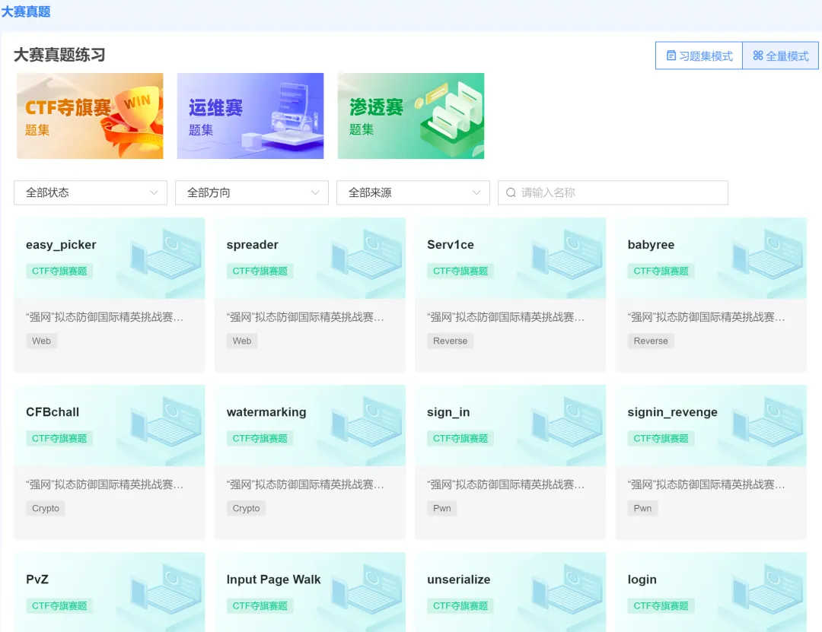The image size is (822, 632).
Task: Click the Crypto tag on CFBchall card
Action: tap(46, 508)
